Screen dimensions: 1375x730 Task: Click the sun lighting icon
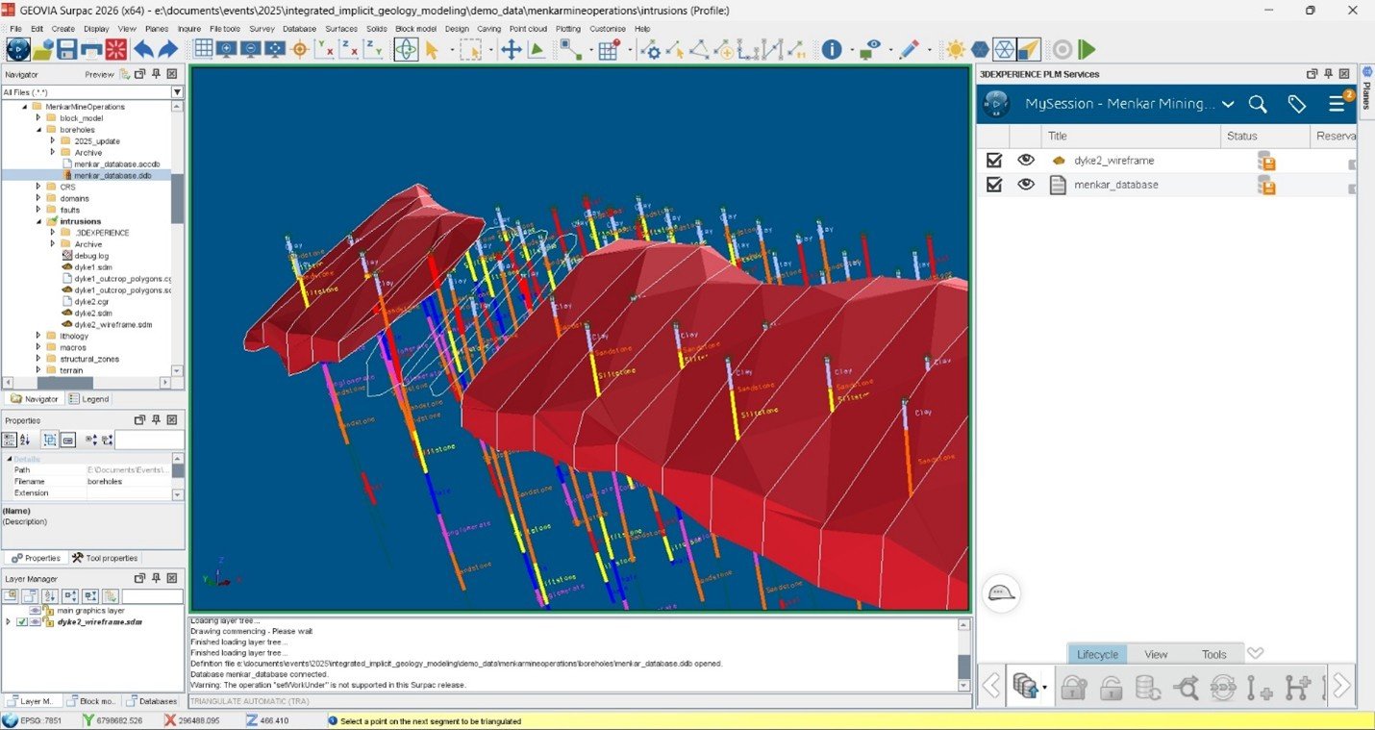(x=954, y=49)
